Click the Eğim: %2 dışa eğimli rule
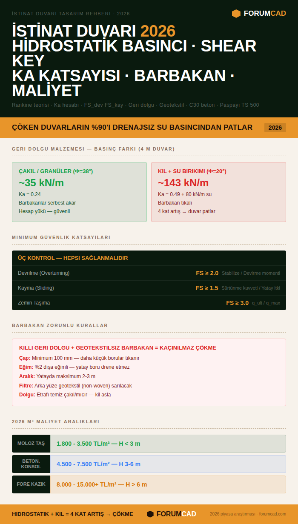This screenshot has width=298, height=524. click(74, 367)
